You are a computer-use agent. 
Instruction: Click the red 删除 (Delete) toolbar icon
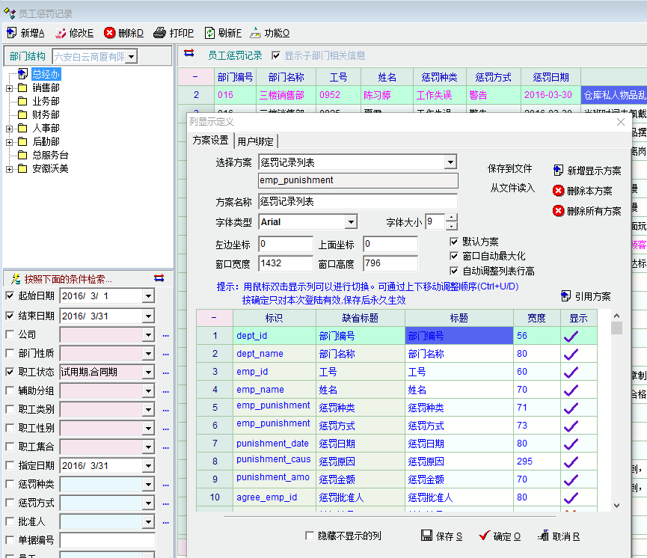pyautogui.click(x=110, y=33)
